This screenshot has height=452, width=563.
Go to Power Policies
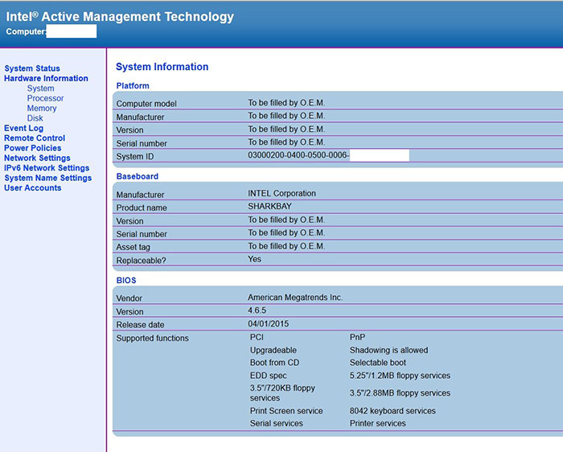(33, 148)
